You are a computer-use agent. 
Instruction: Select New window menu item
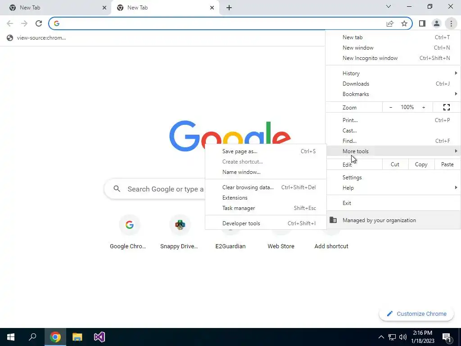[x=393, y=48]
